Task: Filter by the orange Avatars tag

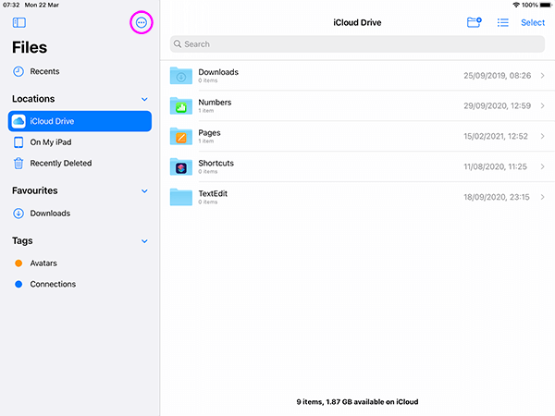Action: click(43, 263)
